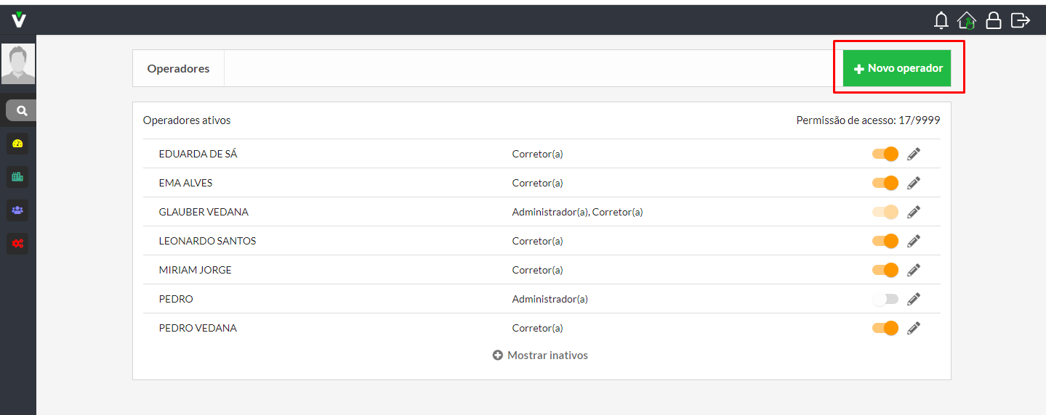The width and height of the screenshot is (1046, 415).
Task: Click the padlock lock icon
Action: pyautogui.click(x=994, y=20)
